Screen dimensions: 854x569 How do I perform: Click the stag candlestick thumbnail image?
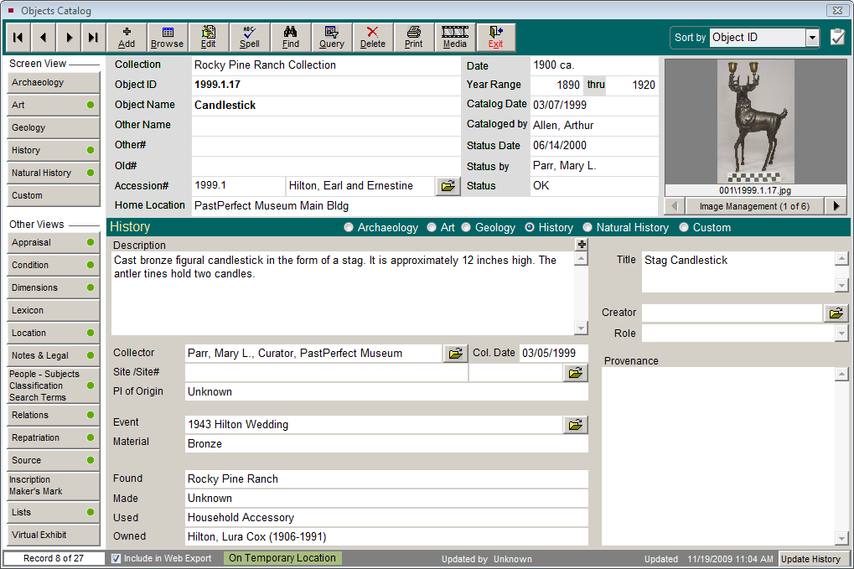click(755, 122)
